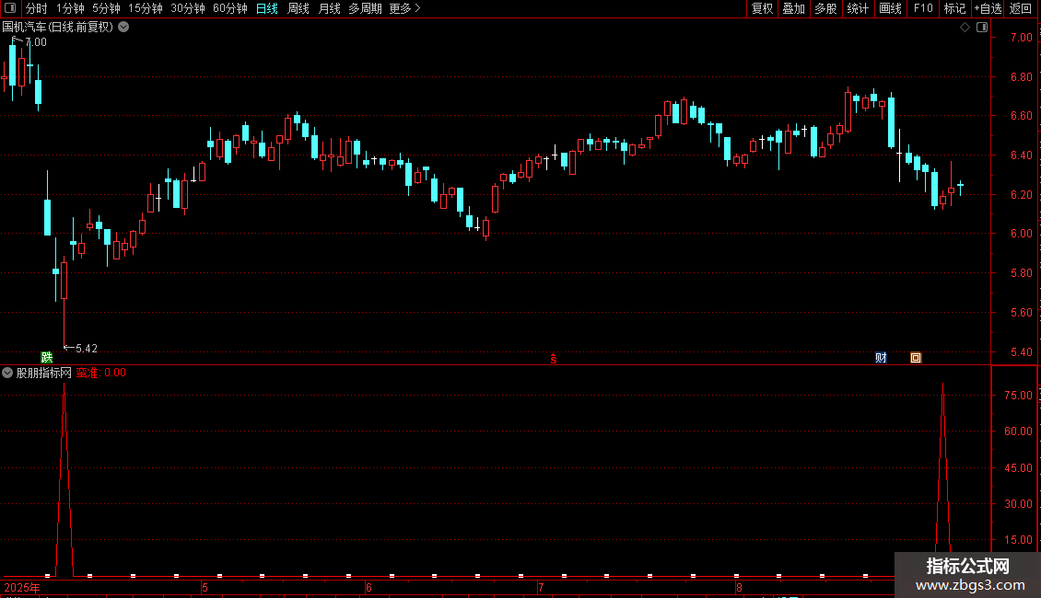
Task: Click the 叠加 overlay button
Action: tap(793, 8)
